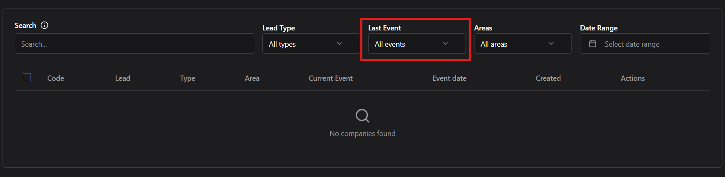Click the magnifier icon above No companies found
Screen dimensions: 725x177
click(362, 116)
